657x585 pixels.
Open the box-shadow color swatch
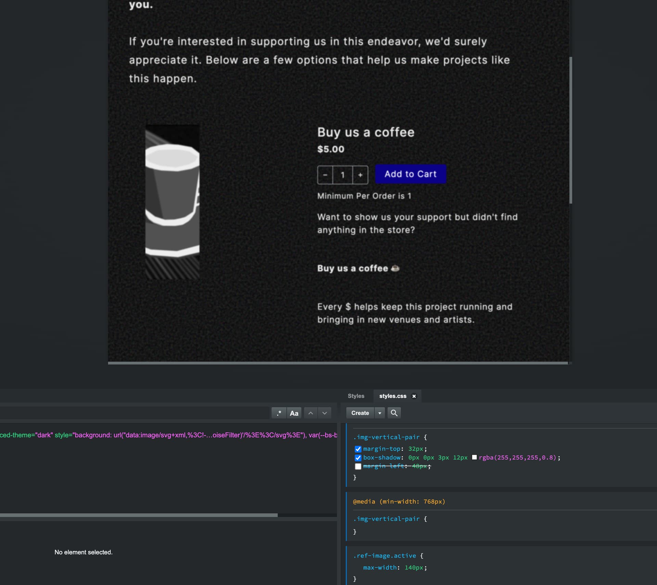tap(474, 457)
